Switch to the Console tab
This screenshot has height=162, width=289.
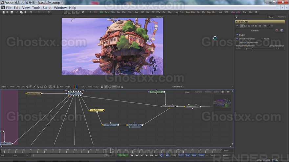[199, 92]
